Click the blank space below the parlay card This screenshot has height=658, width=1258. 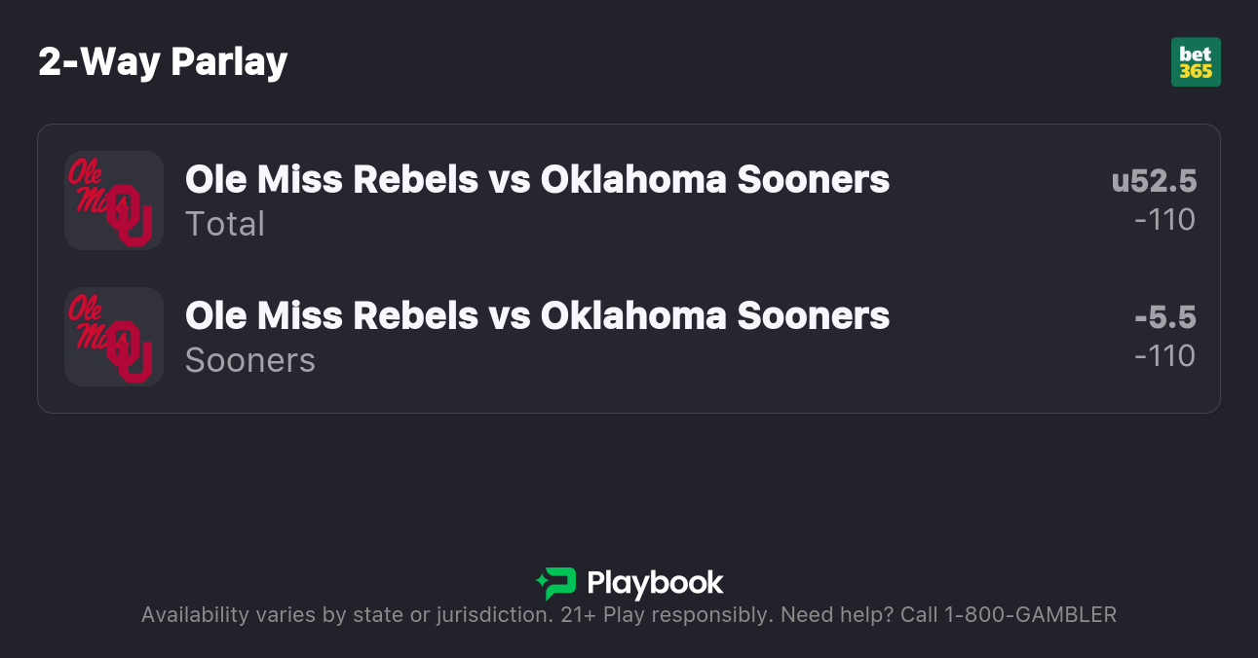629,487
